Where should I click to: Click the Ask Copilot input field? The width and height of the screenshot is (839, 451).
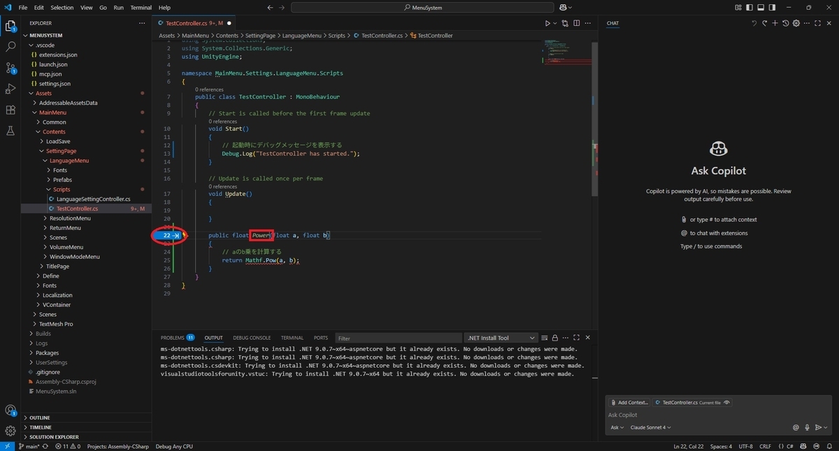tap(718, 415)
